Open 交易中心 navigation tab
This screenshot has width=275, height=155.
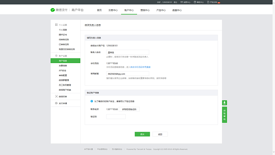pos(113,10)
